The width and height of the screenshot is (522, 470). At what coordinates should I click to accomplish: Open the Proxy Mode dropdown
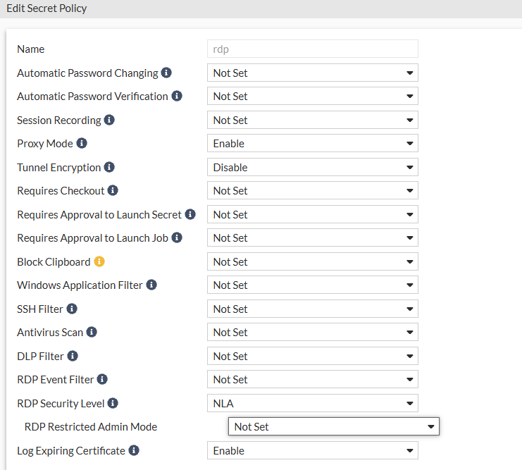tap(312, 143)
